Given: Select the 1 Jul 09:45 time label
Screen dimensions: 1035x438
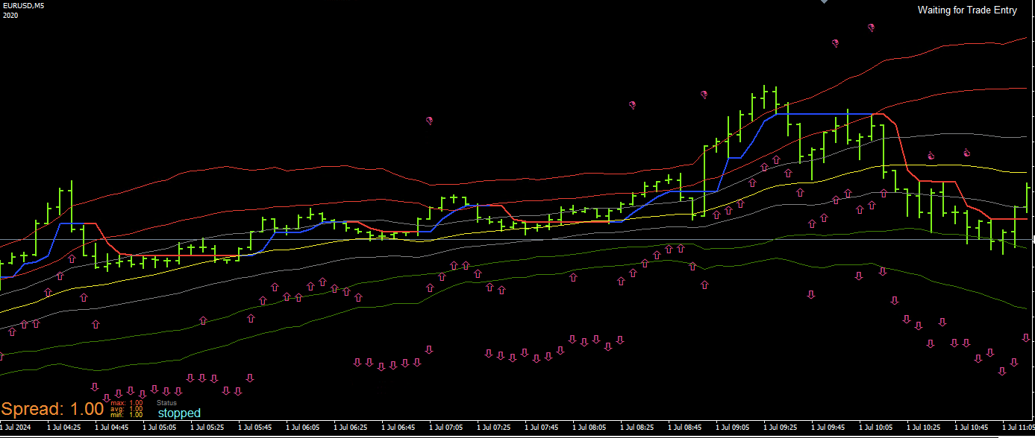Looking at the screenshot, I should (828, 428).
